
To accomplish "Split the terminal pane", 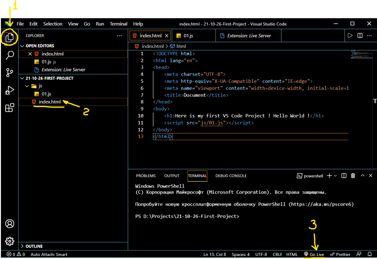I will 344,176.
